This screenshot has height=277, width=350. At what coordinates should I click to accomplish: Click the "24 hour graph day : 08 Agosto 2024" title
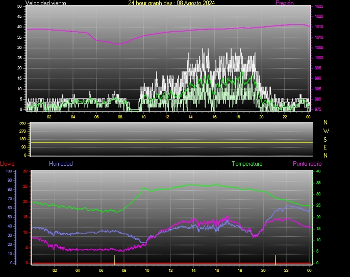(x=171, y=3)
